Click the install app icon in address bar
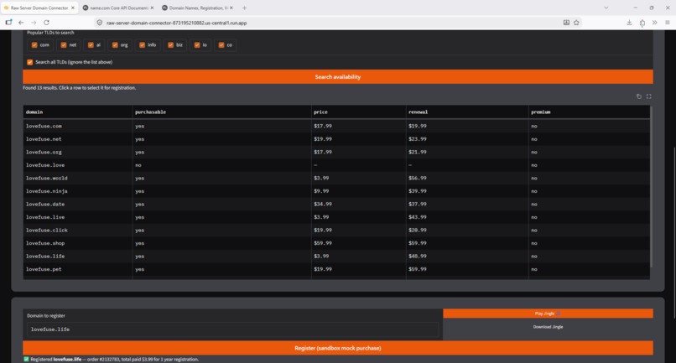676x363 pixels. (x=566, y=23)
